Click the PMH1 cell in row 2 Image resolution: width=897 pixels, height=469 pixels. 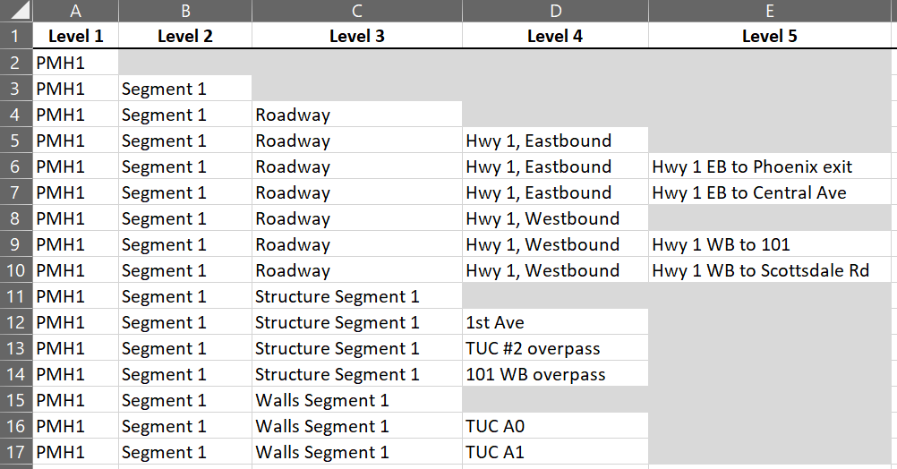[x=75, y=63]
